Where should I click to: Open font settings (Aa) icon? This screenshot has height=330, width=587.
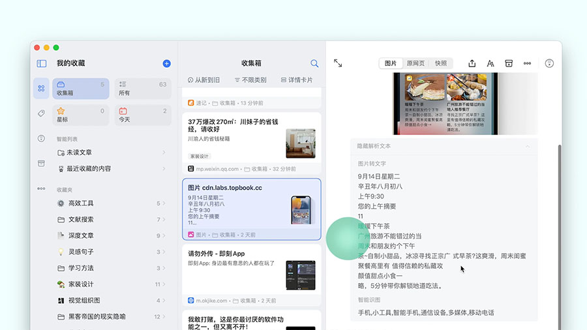coord(490,63)
